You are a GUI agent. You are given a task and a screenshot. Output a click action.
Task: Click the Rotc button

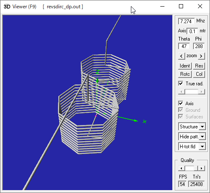185,74
